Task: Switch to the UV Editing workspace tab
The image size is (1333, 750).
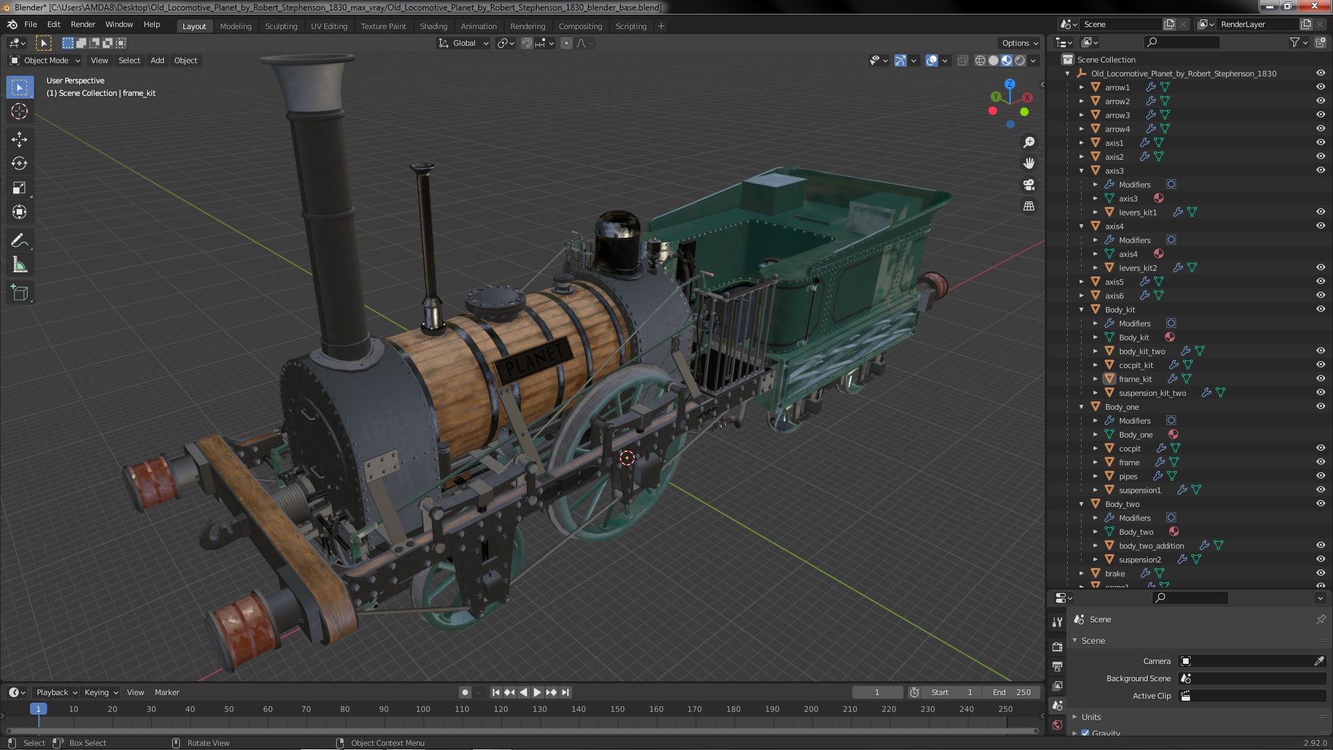Action: tap(328, 26)
